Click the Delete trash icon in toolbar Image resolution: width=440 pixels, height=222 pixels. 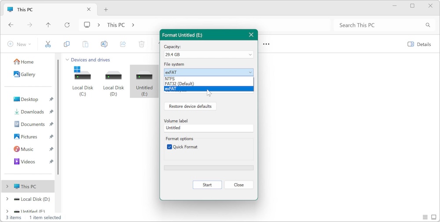(x=141, y=44)
